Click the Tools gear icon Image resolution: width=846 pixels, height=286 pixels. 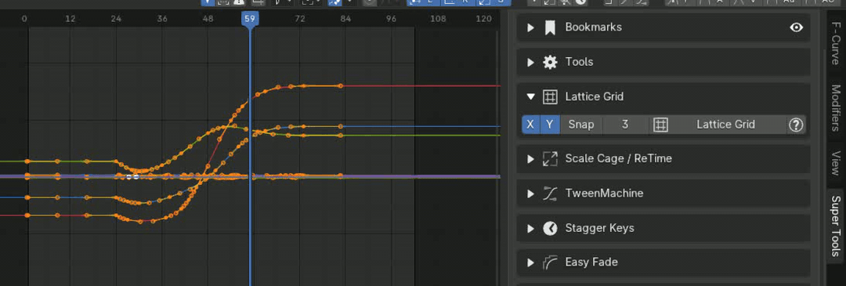550,62
